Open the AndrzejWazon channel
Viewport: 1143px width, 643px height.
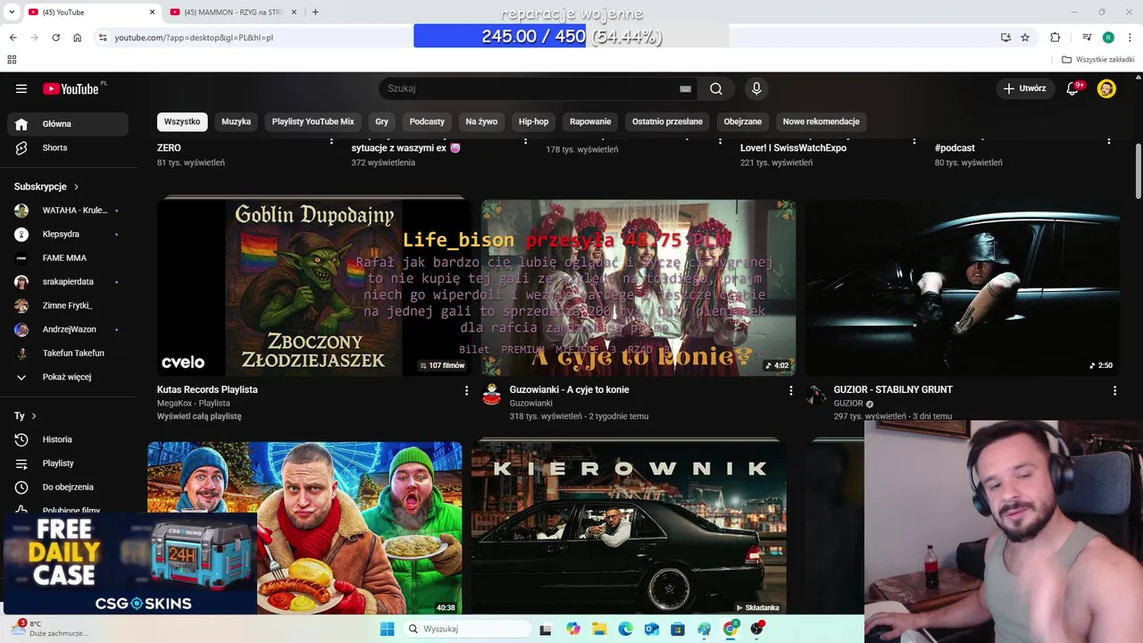tap(67, 330)
